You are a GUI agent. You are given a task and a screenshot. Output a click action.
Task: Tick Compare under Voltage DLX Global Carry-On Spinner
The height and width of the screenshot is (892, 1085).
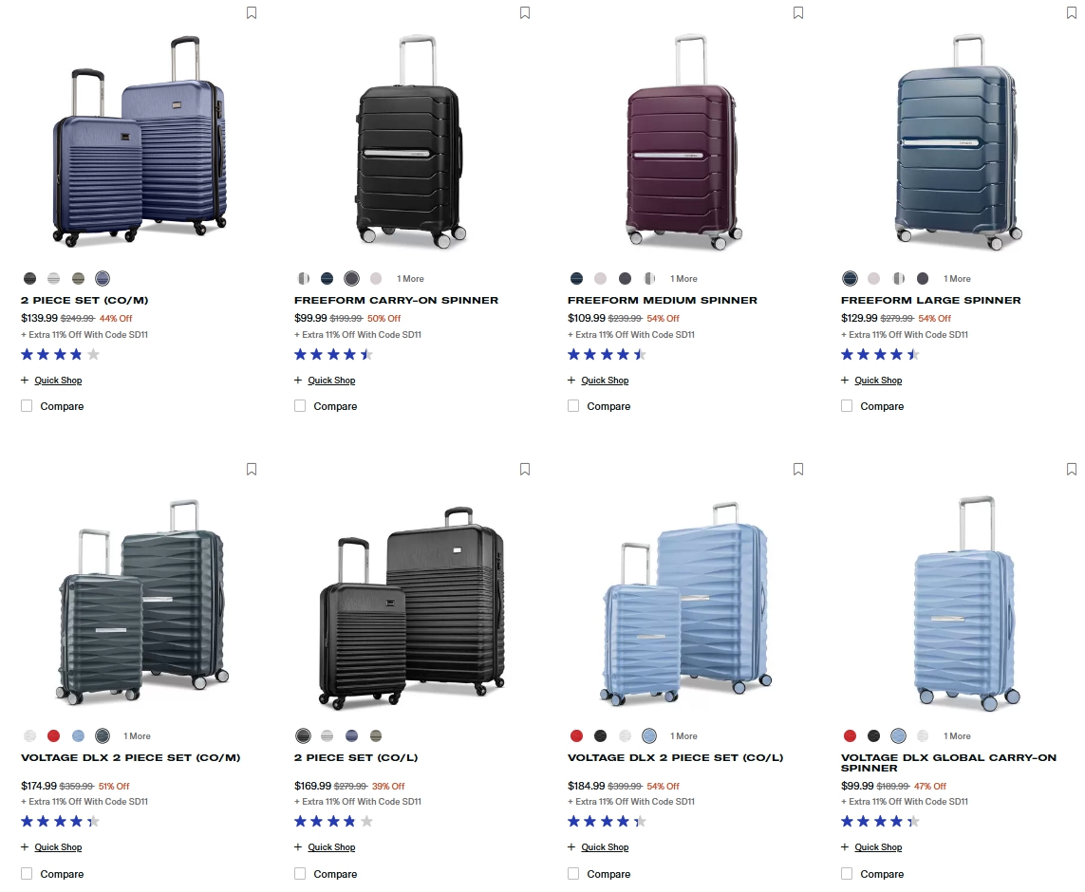click(846, 873)
